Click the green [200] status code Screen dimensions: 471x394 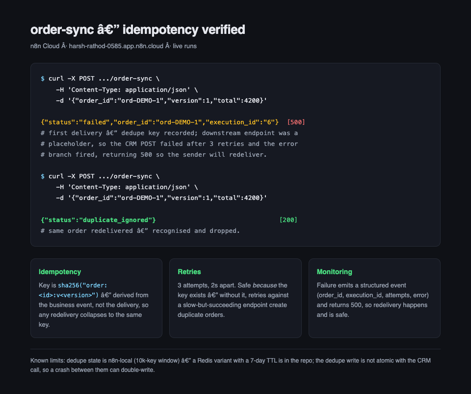click(x=288, y=220)
